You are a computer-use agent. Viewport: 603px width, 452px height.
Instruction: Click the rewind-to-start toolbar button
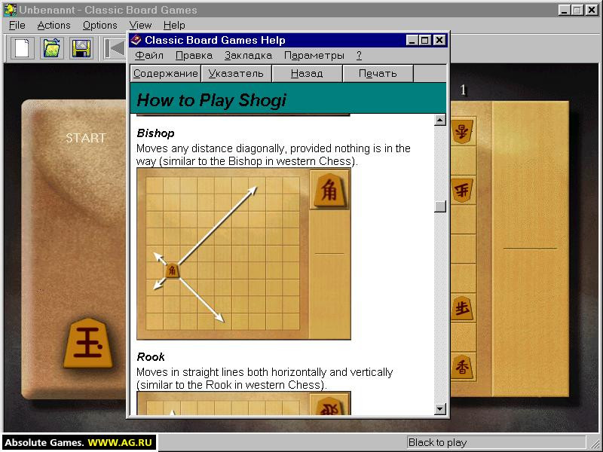115,48
